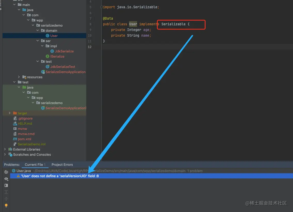Open JdkSerialize in the project tree
The height and width of the screenshot is (212, 293).
pyautogui.click(x=64, y=51)
